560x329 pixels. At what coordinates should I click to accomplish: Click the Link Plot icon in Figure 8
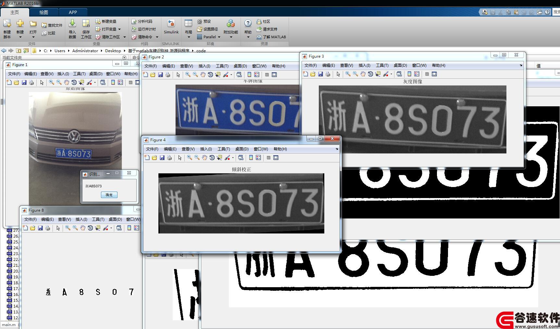[119, 228]
